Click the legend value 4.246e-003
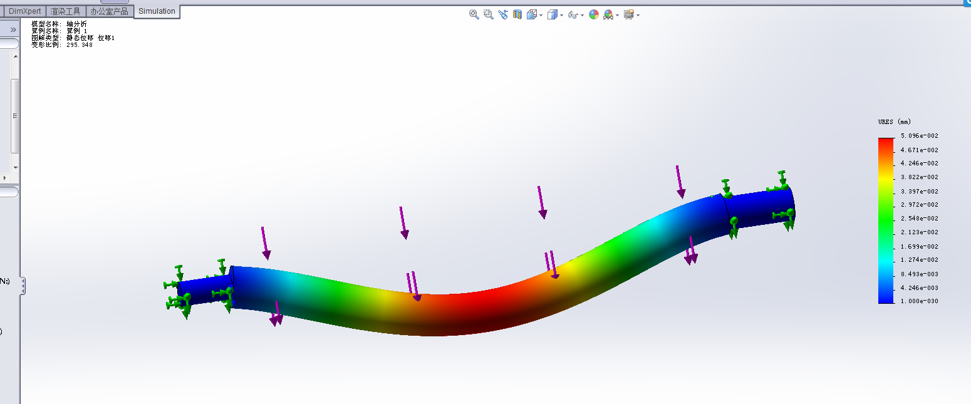Screen dimensions: 971x404 pyautogui.click(x=920, y=288)
